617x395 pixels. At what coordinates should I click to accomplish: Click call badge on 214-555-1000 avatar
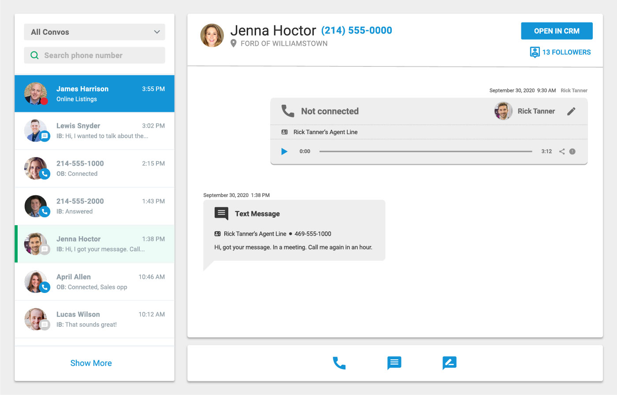coord(45,174)
